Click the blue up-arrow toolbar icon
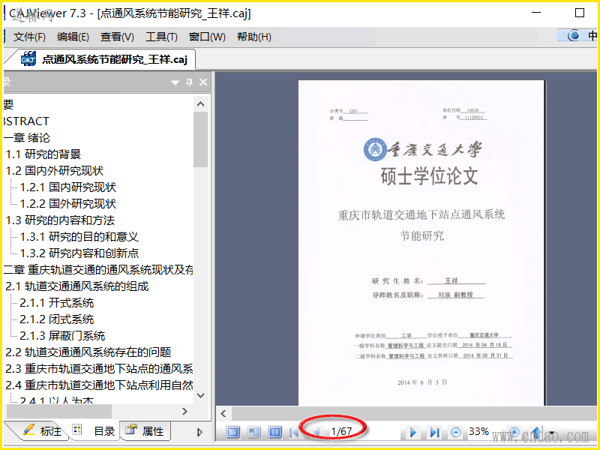The image size is (600, 450). pyautogui.click(x=536, y=433)
